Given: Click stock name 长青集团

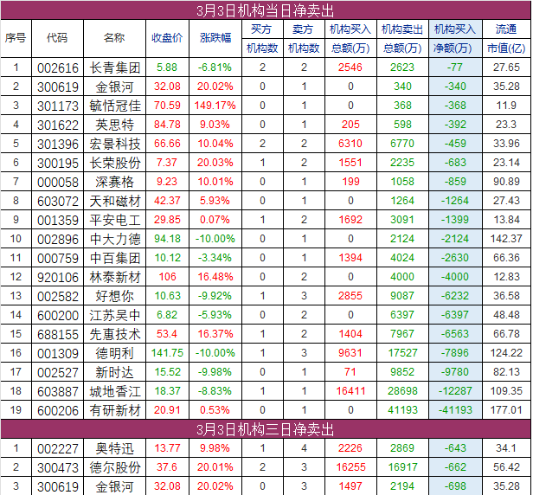Looking at the screenshot, I should [115, 68].
